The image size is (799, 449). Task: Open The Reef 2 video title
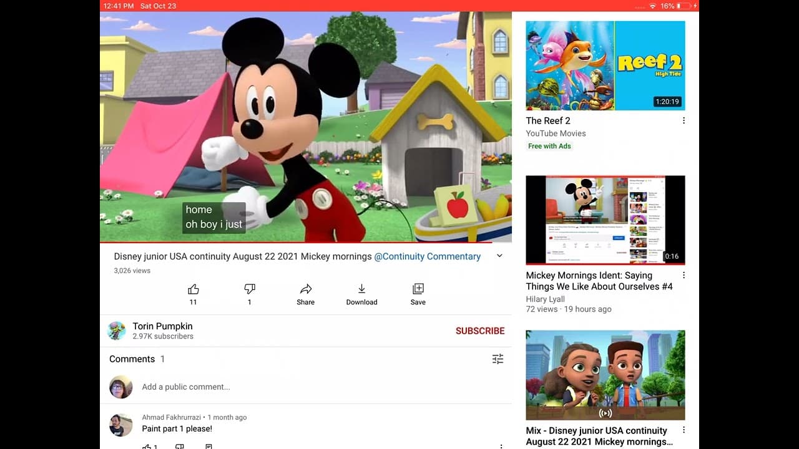click(x=548, y=121)
